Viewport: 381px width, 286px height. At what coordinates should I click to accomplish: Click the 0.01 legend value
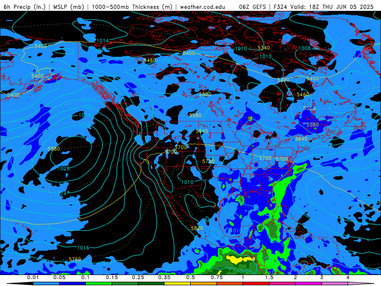pyautogui.click(x=33, y=277)
